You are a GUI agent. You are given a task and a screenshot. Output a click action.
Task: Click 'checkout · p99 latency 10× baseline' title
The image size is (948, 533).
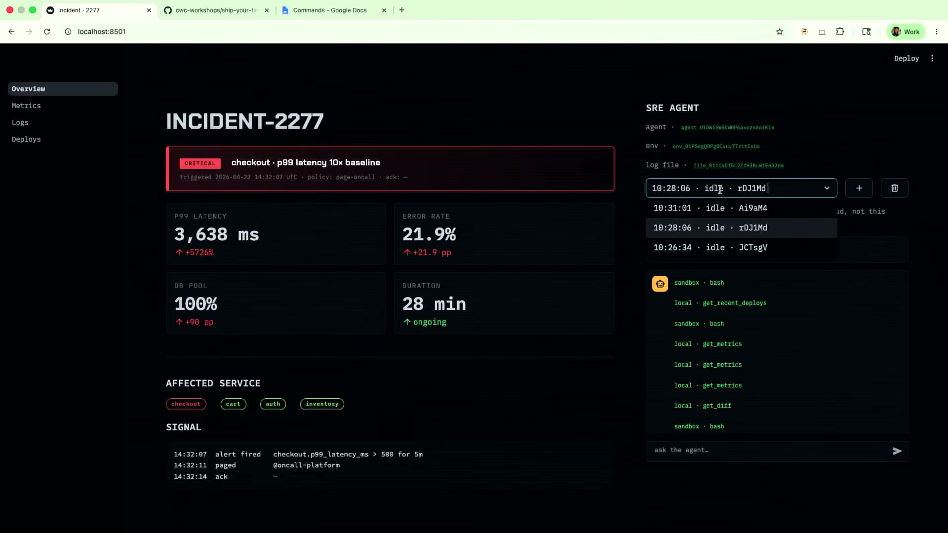[306, 163]
